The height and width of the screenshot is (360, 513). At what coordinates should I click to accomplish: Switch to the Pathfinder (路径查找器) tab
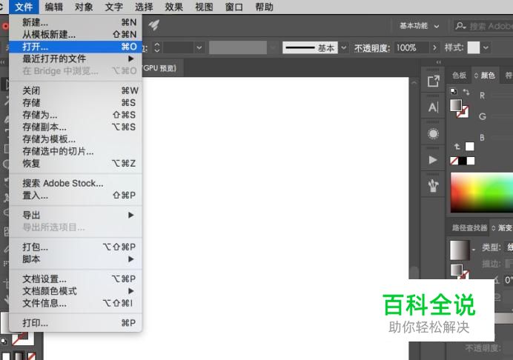(469, 228)
